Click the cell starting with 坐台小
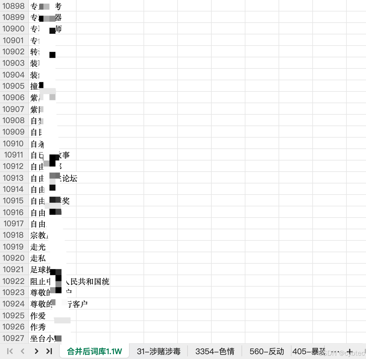 (52, 338)
